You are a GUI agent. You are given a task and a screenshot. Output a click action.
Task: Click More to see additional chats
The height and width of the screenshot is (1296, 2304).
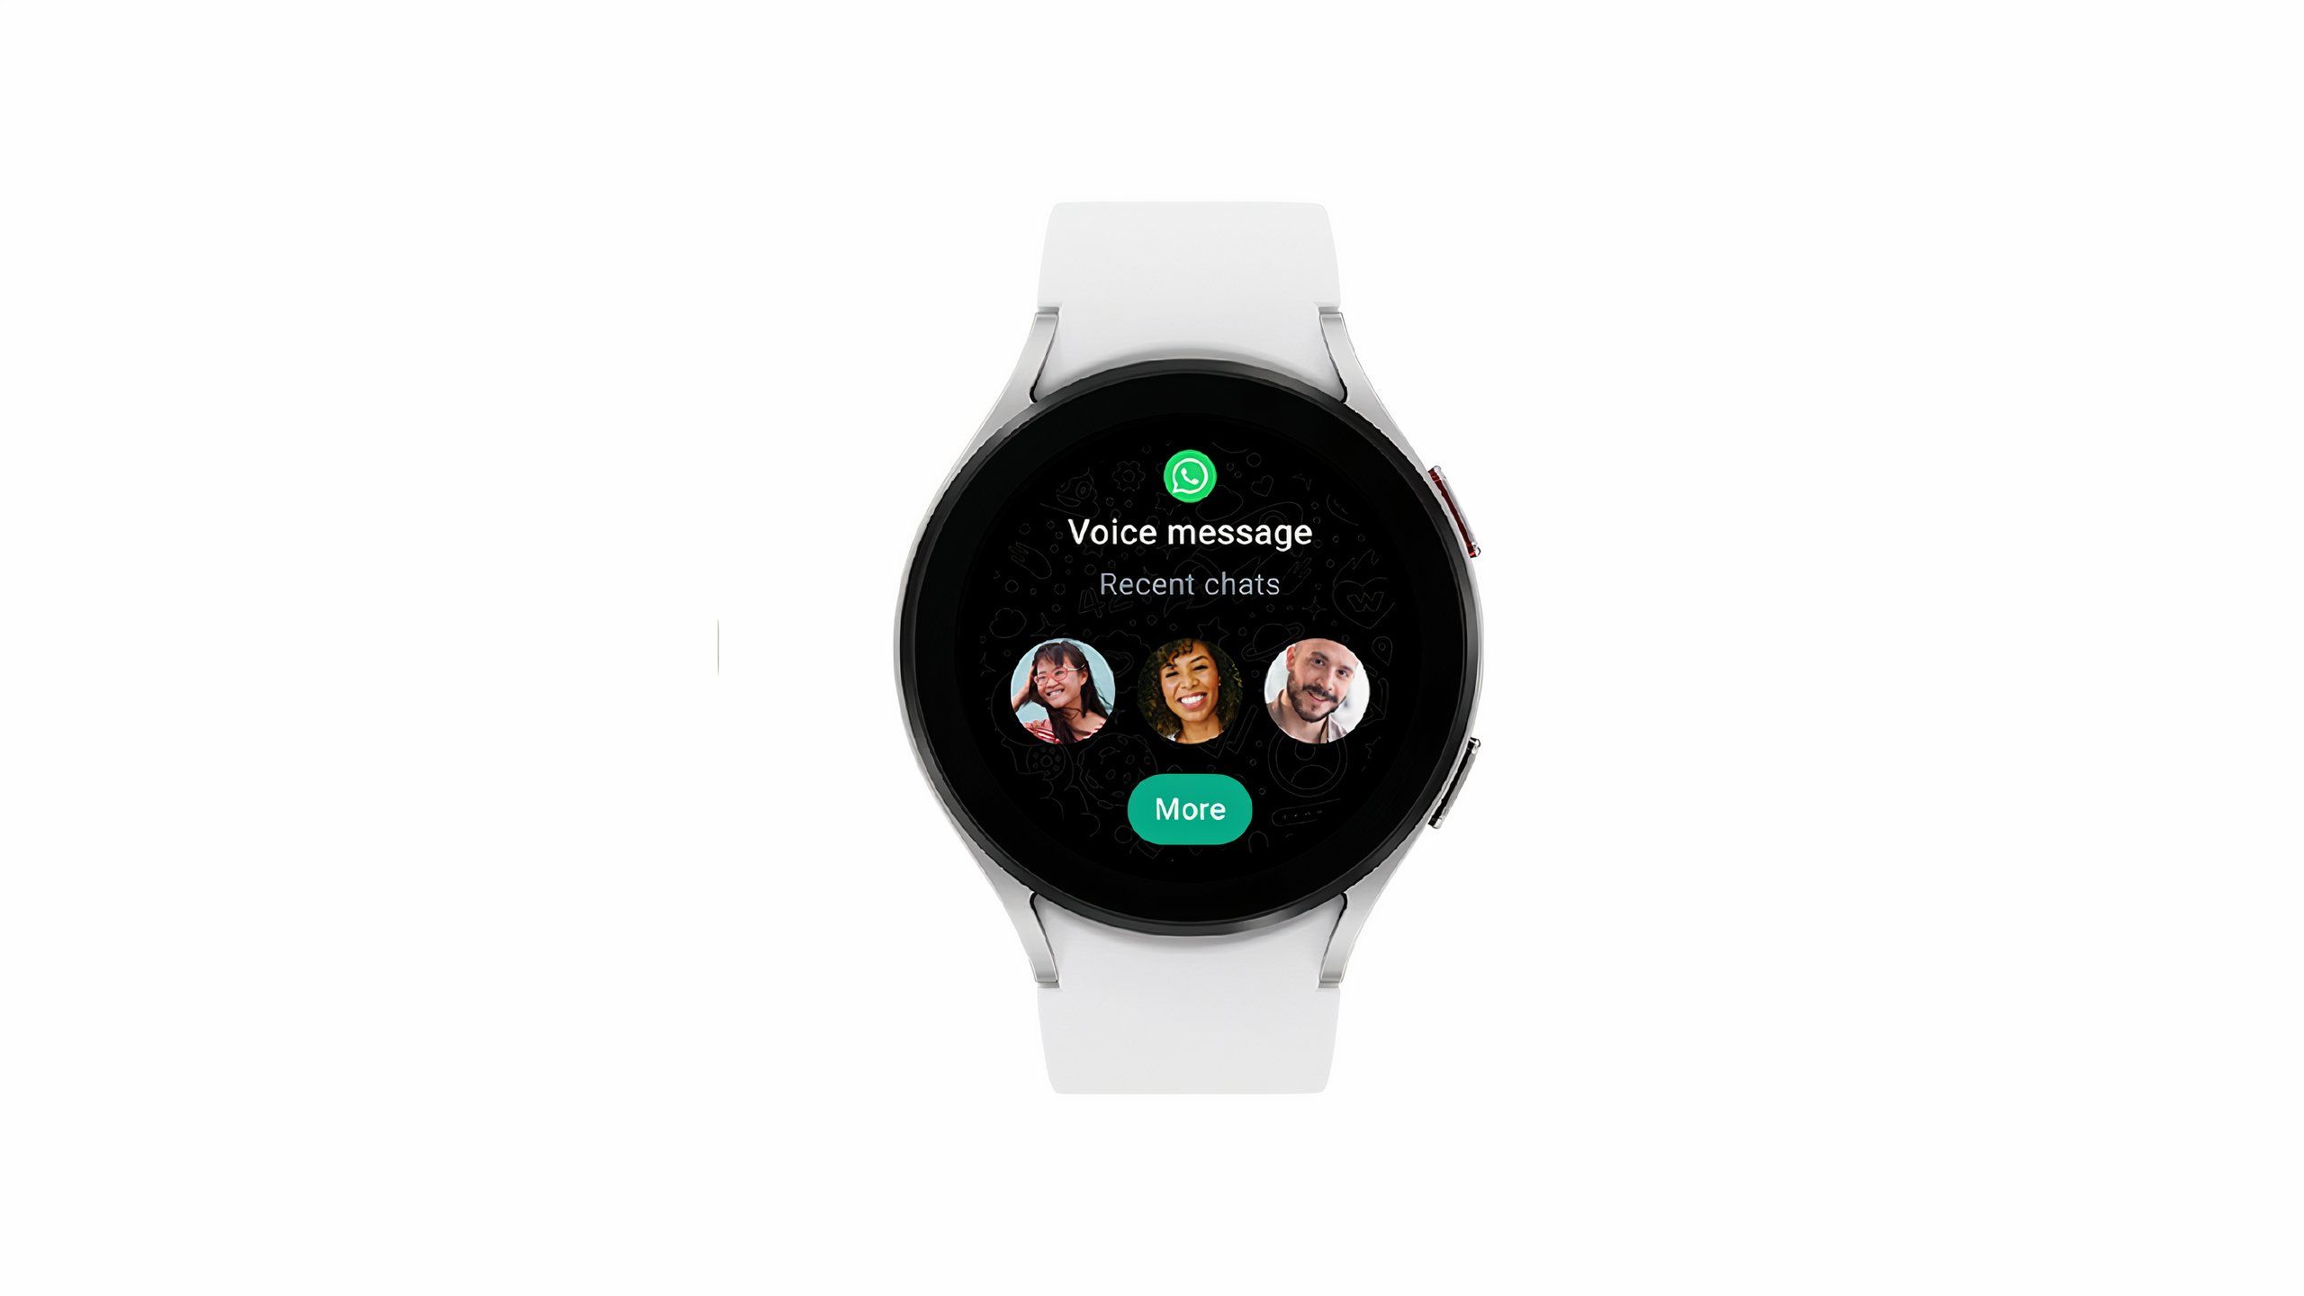pyautogui.click(x=1190, y=807)
